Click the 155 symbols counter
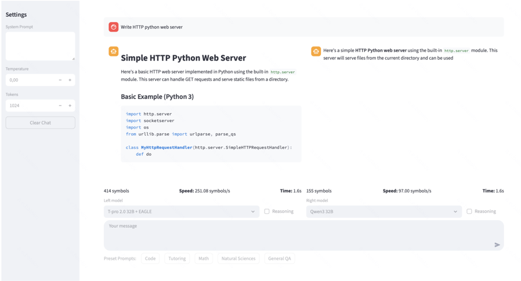 coord(319,191)
